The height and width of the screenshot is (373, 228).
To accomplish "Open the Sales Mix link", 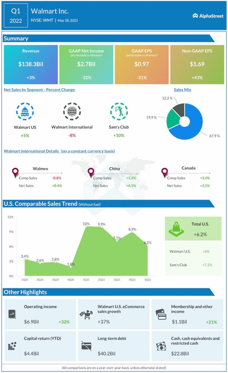I will coord(182,90).
